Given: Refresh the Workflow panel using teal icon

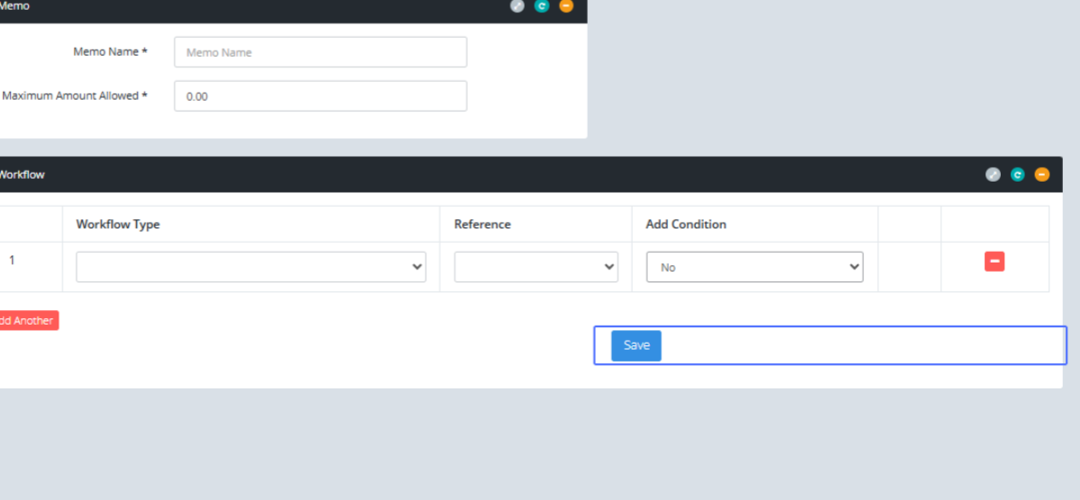Looking at the screenshot, I should tap(1017, 174).
